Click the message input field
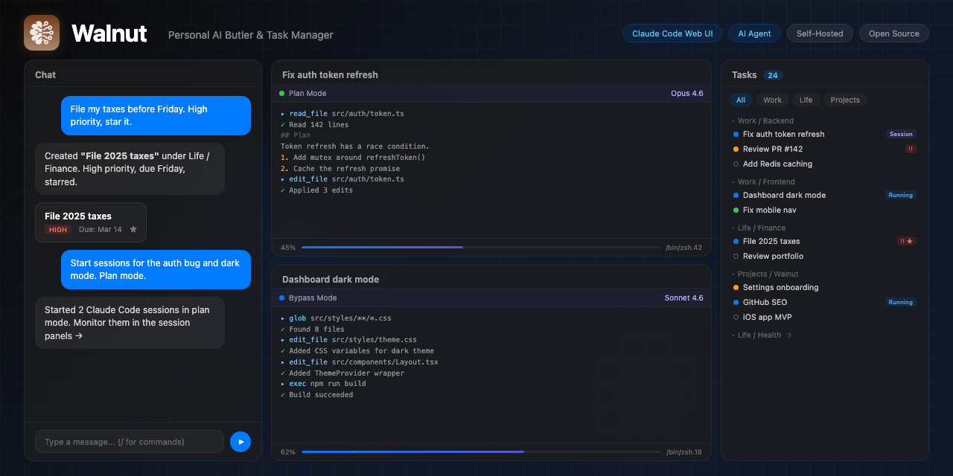The height and width of the screenshot is (476, 953). (129, 441)
